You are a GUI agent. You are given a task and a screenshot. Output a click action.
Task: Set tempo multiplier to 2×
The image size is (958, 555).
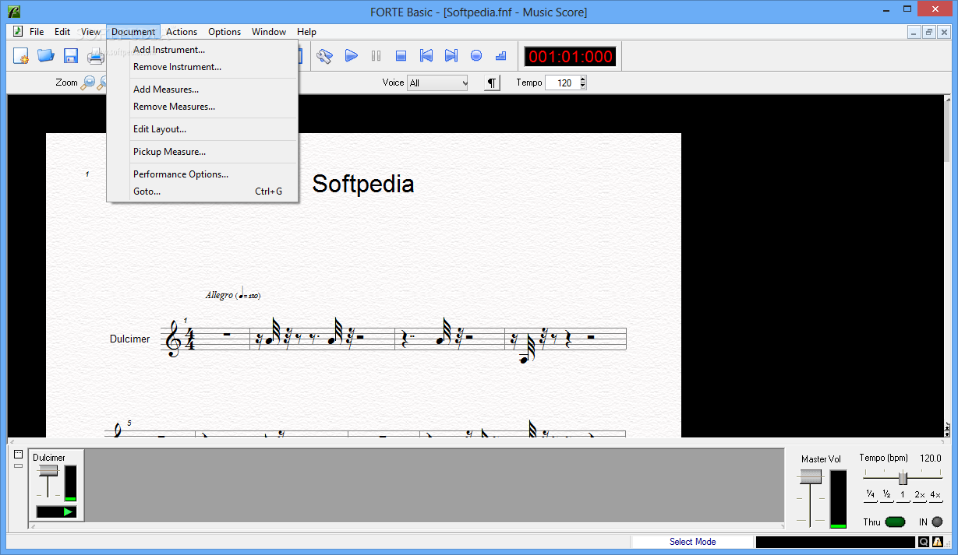point(920,496)
